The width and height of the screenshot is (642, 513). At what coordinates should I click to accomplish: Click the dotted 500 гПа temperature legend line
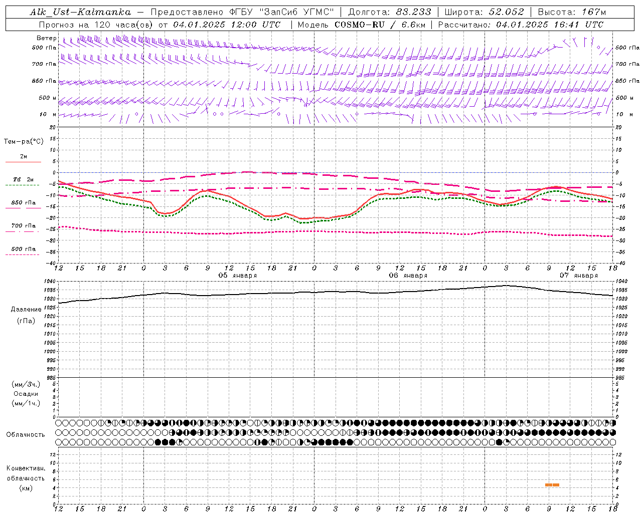pos(22,254)
